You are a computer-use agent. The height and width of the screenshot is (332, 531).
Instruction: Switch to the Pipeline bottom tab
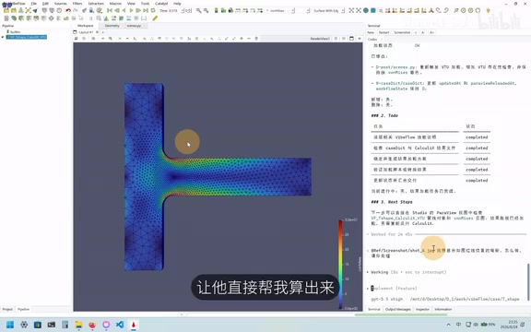pos(23,309)
